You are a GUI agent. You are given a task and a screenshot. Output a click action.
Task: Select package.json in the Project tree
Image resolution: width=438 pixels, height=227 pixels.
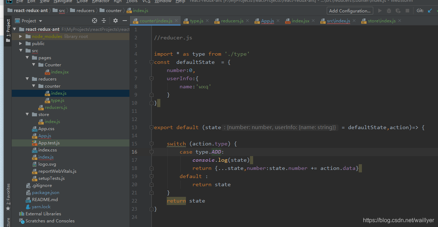(x=43, y=192)
